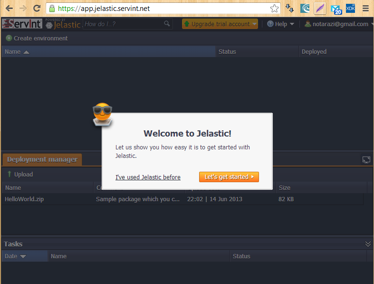Click the Status column header in environments

258,51
